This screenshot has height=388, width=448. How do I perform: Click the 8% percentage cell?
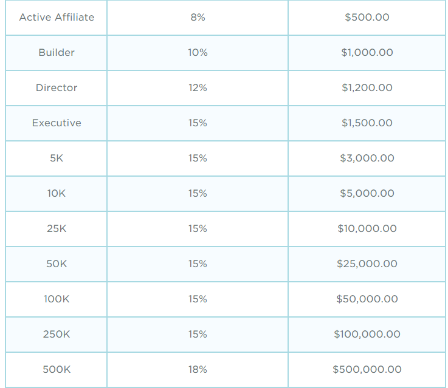198,18
